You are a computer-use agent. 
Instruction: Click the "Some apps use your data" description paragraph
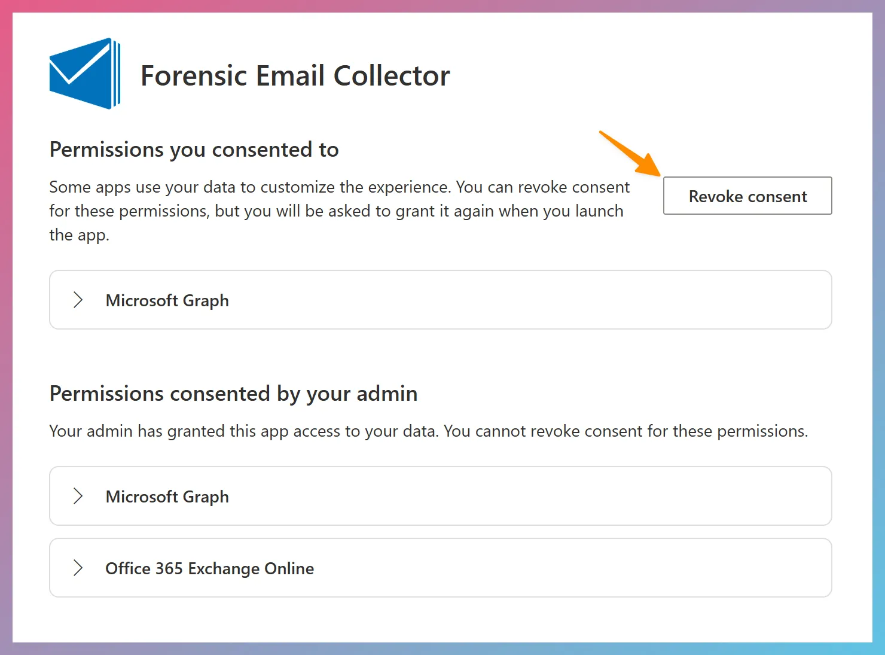(x=251, y=187)
